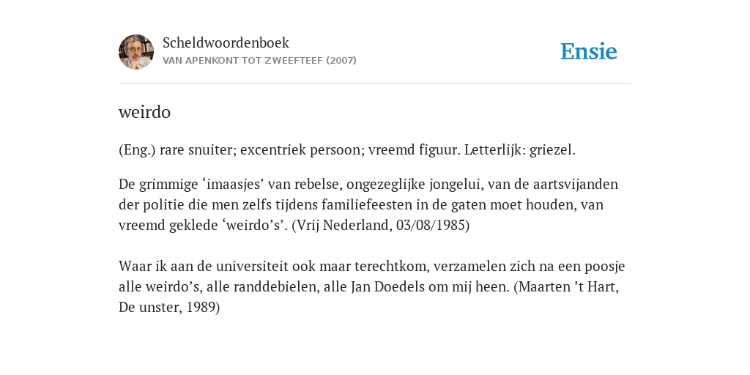Click the words 'vreemd figuur'
The height and width of the screenshot is (375, 750).
pos(415,150)
